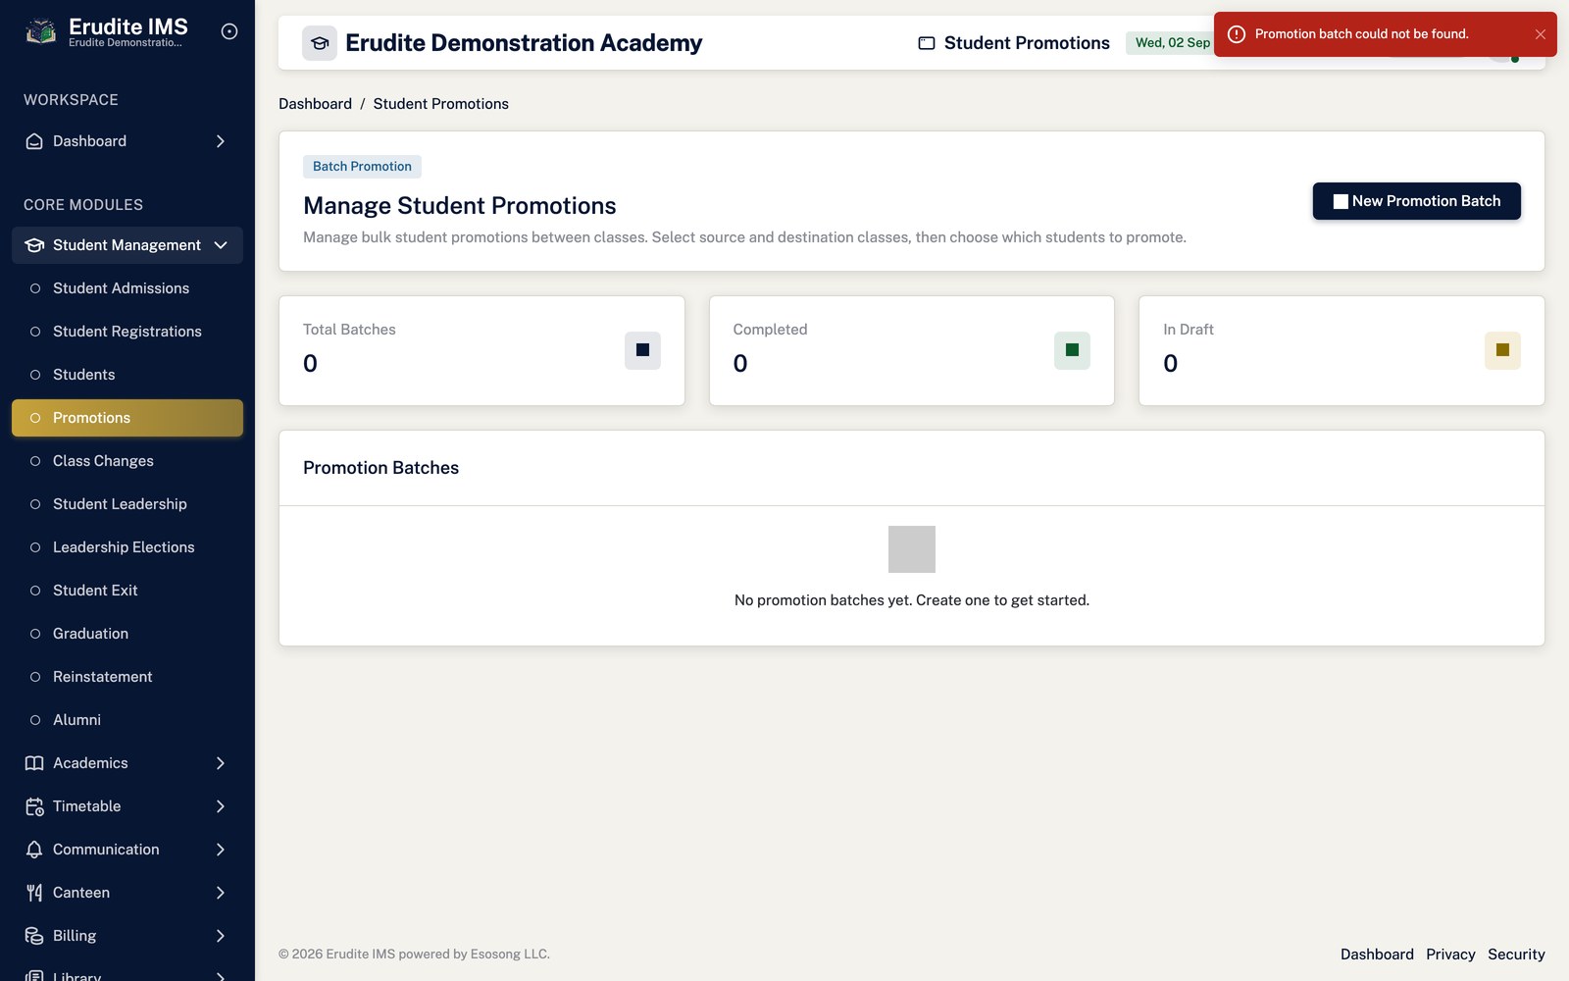Click the Dashboard home icon in sidebar
Screen dimensions: 1569x981
click(34, 141)
